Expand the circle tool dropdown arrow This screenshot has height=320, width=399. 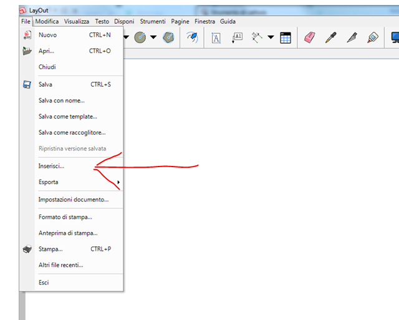tap(153, 38)
